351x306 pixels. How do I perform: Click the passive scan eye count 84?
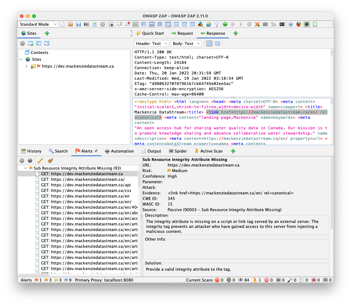[244, 280]
